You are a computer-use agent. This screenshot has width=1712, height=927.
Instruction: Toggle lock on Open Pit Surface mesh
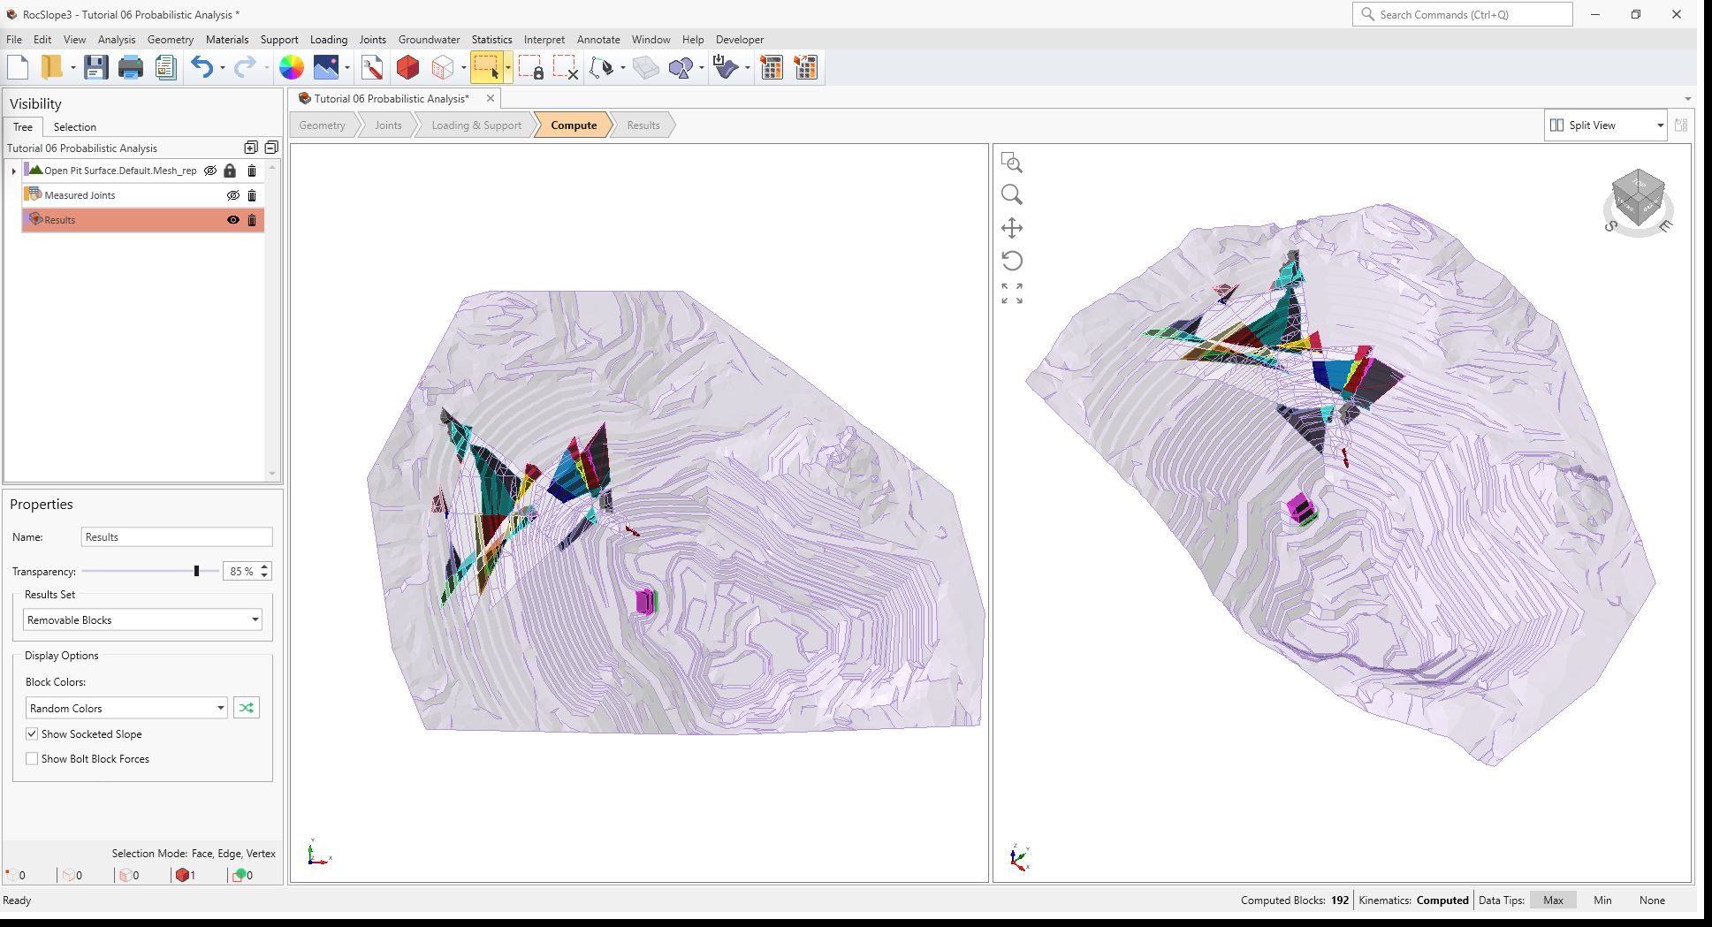coord(230,171)
